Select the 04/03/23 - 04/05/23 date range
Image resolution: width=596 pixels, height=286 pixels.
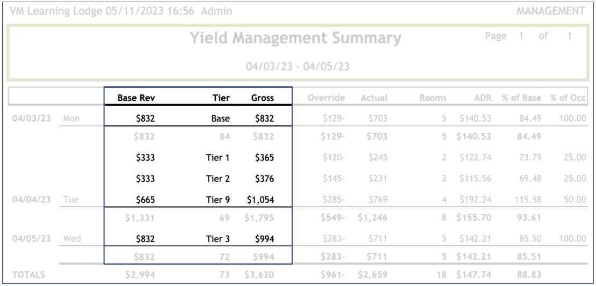[x=298, y=67]
